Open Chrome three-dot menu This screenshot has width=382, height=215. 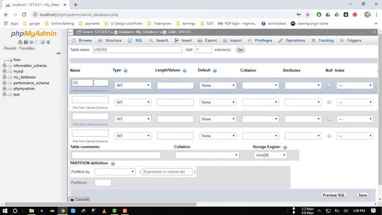click(377, 14)
